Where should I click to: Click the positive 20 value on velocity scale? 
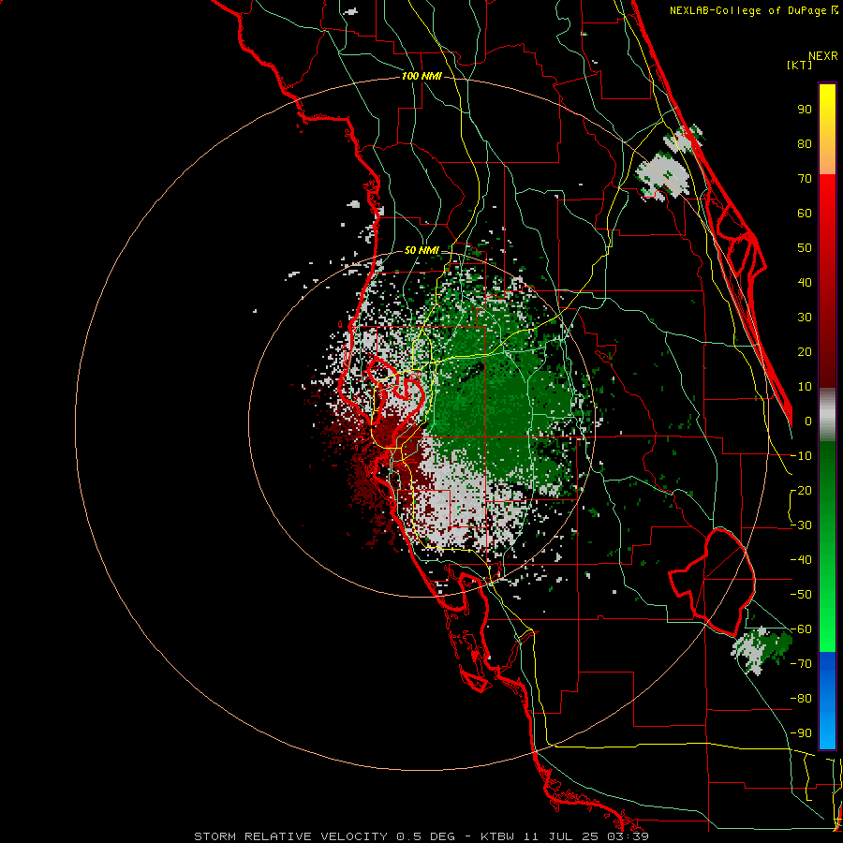[805, 352]
